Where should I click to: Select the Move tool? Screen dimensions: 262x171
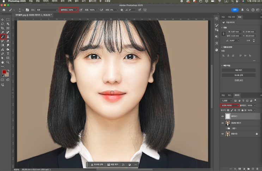3,19
